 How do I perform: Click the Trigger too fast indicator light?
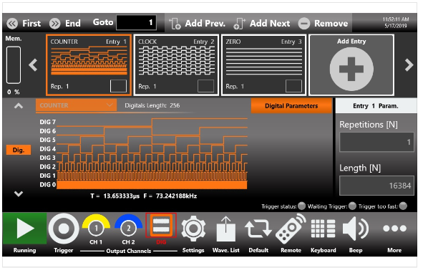point(403,206)
